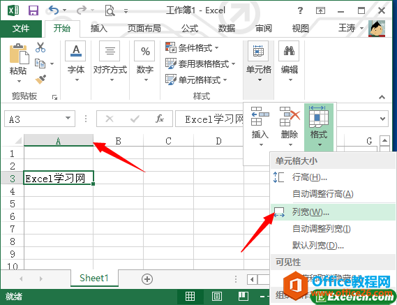This screenshot has width=397, height=305.
Task: Click horizontal scrollbar left arrow
Action: coord(252,280)
